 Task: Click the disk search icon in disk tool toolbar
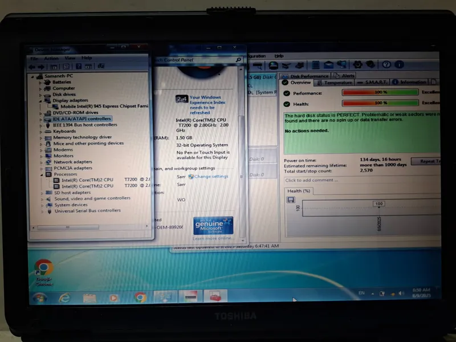click(258, 65)
